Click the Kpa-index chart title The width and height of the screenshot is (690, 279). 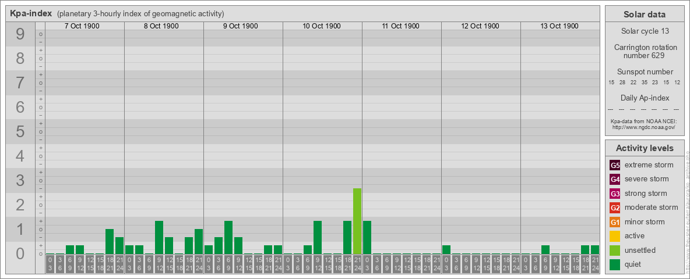tap(31, 13)
